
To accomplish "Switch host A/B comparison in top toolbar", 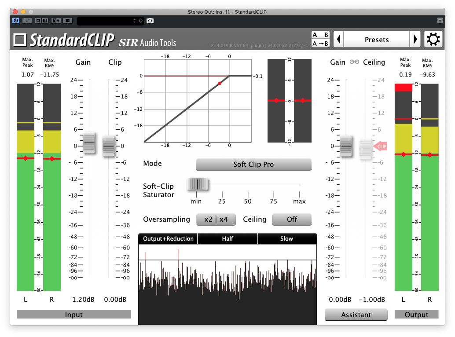I will pyautogui.click(x=56, y=21).
